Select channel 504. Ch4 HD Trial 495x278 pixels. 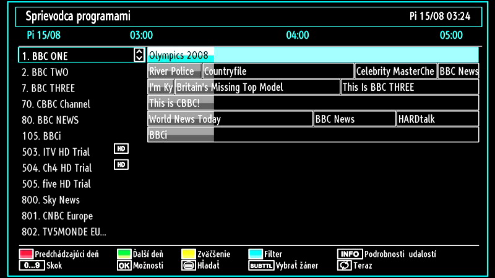point(57,168)
